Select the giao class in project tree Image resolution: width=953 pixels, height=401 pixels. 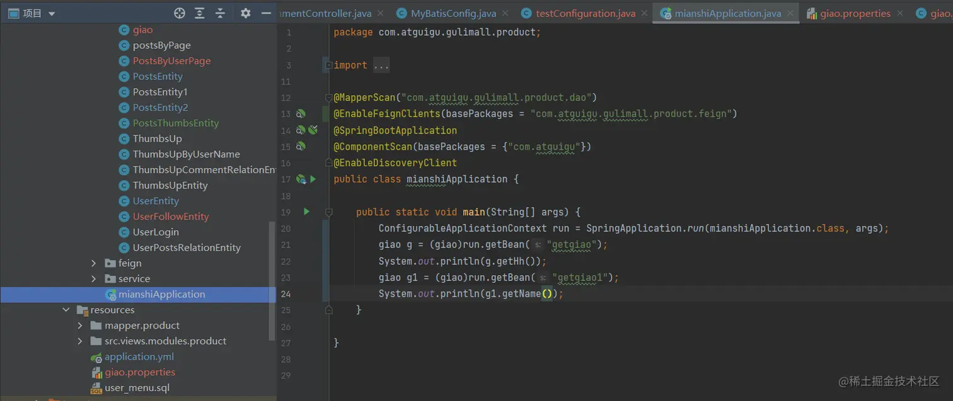142,30
